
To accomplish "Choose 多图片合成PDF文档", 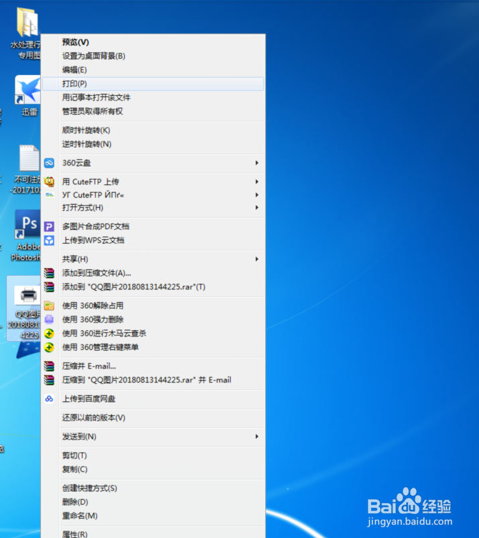I will click(153, 226).
